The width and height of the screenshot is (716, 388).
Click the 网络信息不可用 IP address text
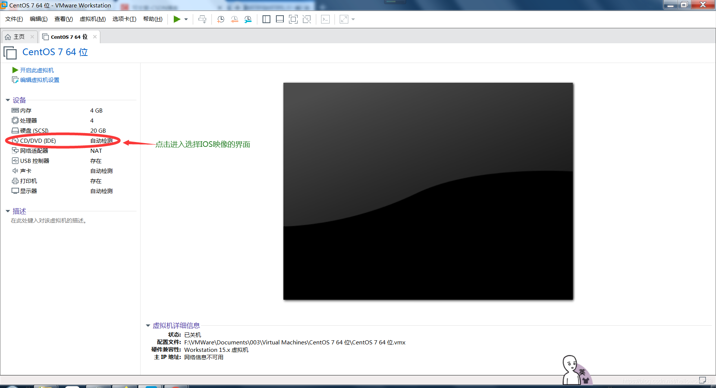(x=204, y=357)
